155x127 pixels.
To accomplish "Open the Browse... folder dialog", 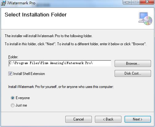I will [x=133, y=63].
